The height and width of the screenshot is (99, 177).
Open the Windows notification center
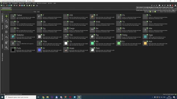[x=174, y=97]
